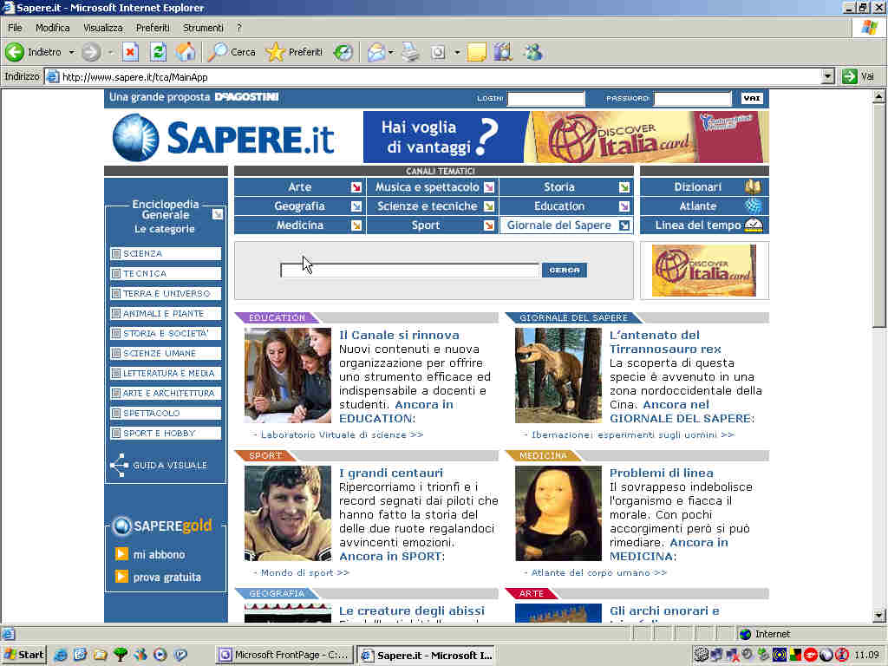The width and height of the screenshot is (888, 666).
Task: Open the Giornale del Sapere channel
Action: pos(565,225)
